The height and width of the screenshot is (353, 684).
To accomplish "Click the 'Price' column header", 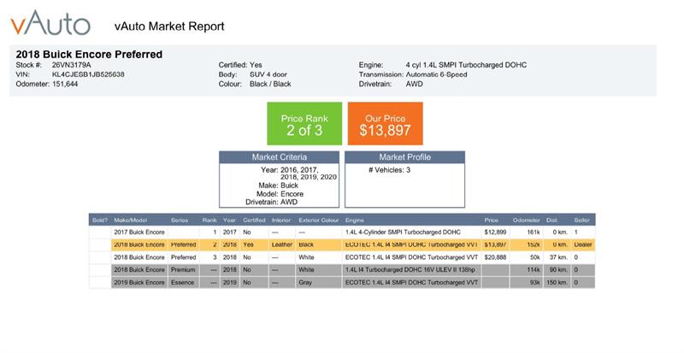I will click(x=491, y=221).
